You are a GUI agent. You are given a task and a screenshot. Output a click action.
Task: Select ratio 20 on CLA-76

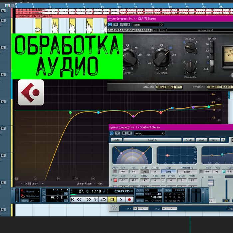212,44
